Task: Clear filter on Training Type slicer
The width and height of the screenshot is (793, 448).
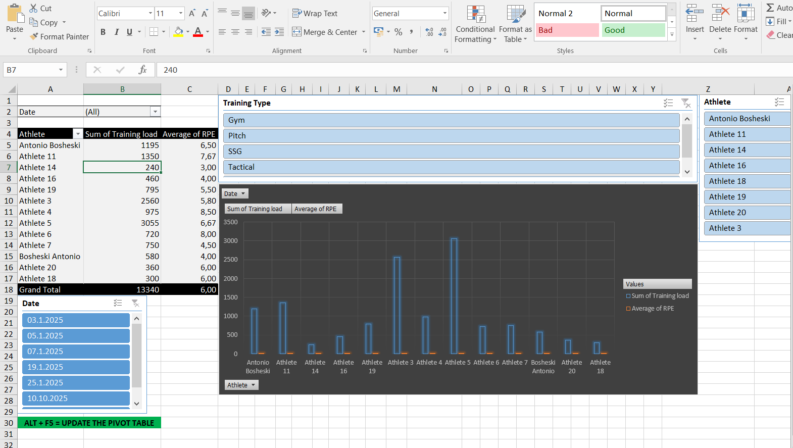Action: point(685,103)
